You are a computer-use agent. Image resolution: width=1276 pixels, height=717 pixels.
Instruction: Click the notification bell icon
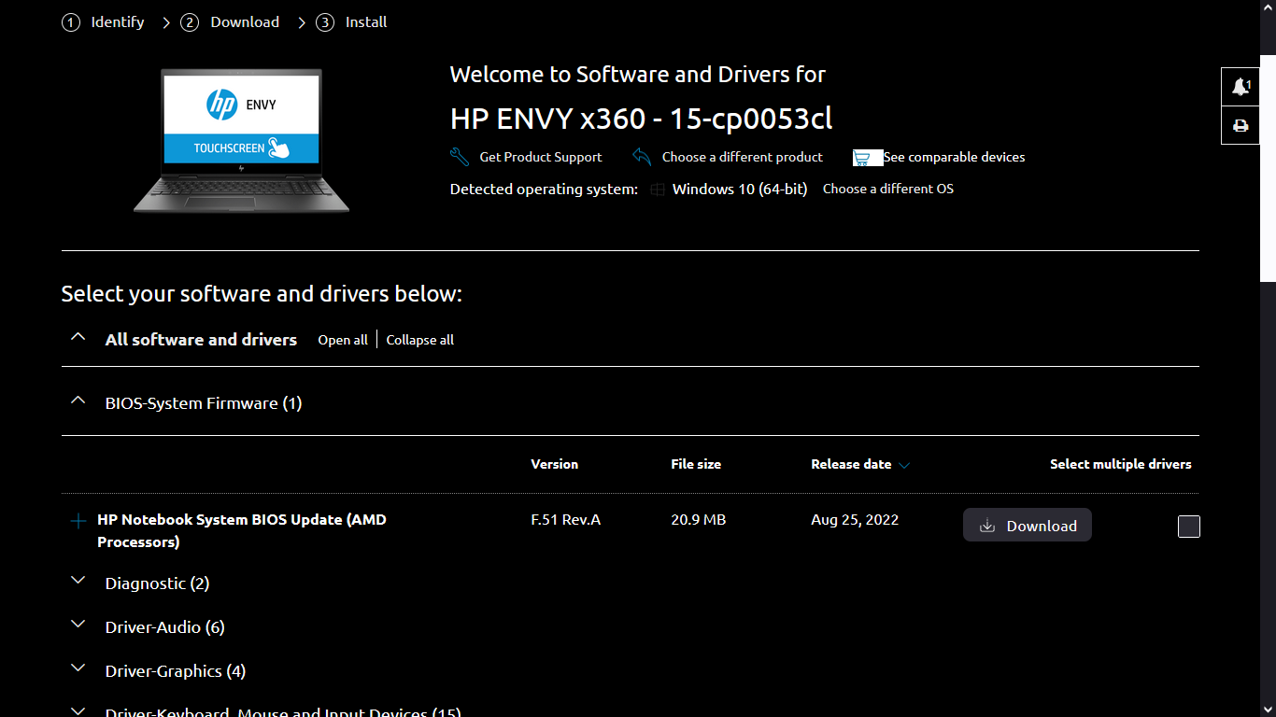(1240, 86)
